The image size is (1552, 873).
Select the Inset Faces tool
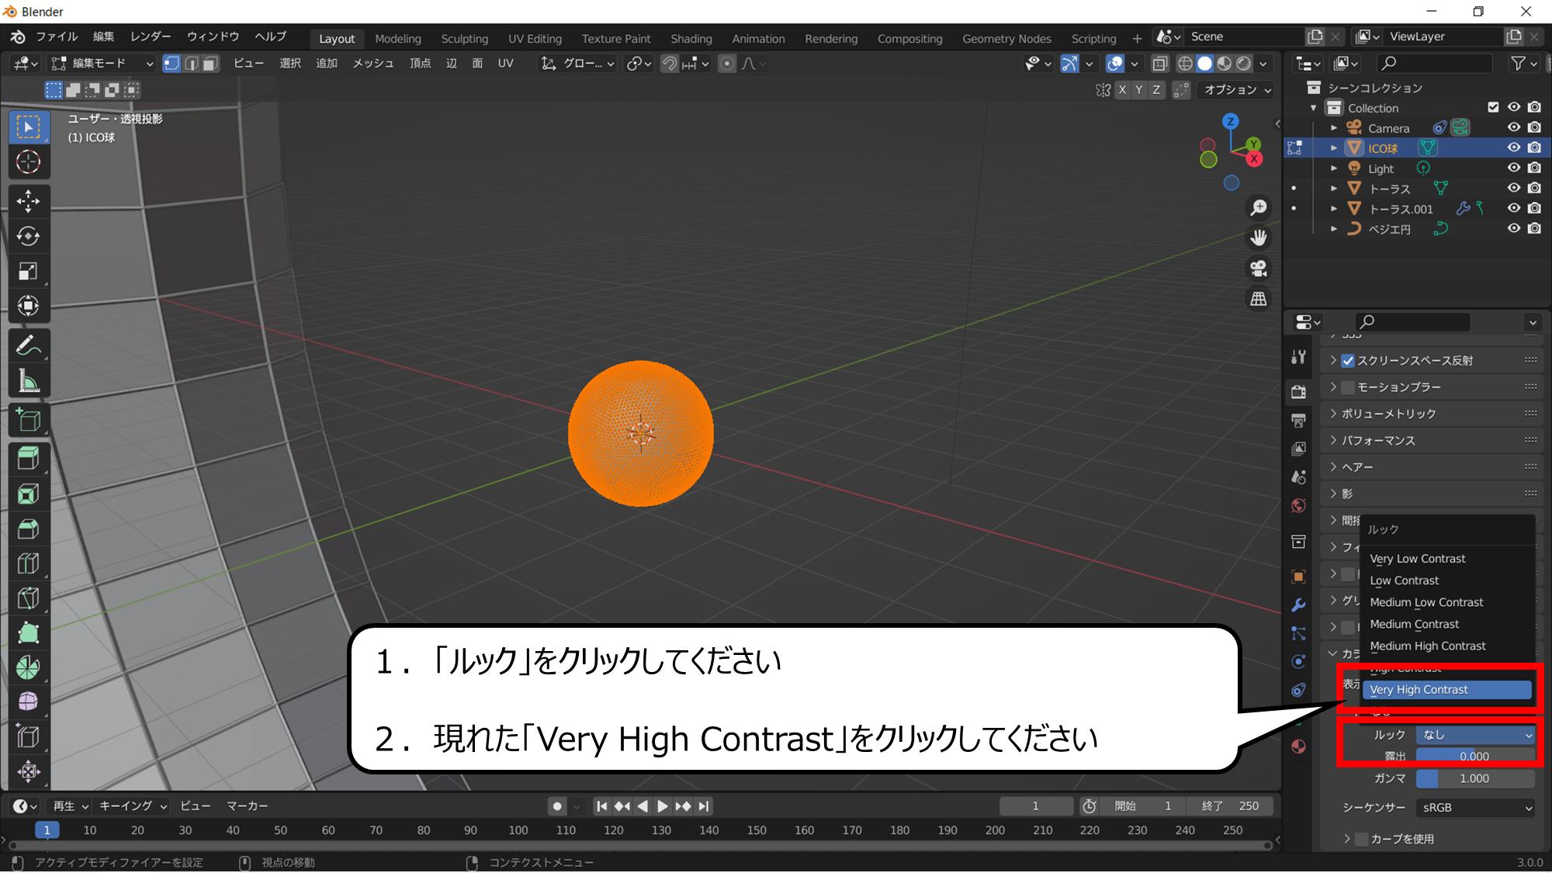pyautogui.click(x=29, y=494)
